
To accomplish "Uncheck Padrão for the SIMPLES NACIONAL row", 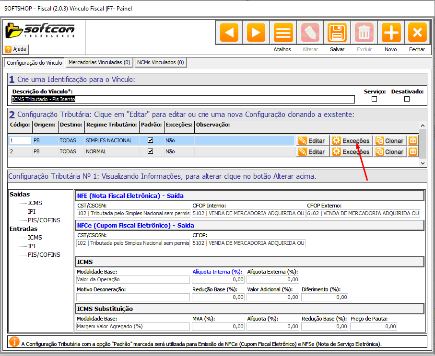I will [x=151, y=140].
